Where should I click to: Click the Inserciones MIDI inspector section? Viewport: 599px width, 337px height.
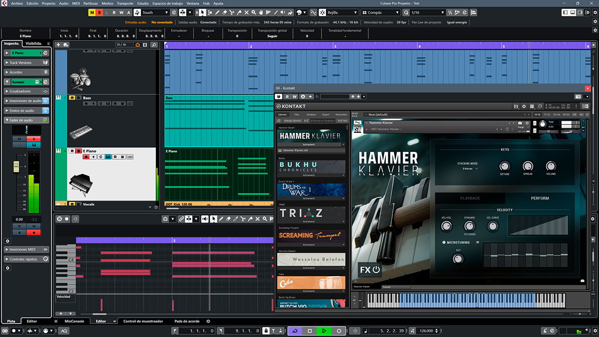tap(26, 249)
